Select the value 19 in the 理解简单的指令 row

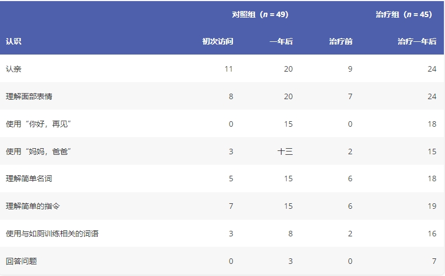(432, 207)
